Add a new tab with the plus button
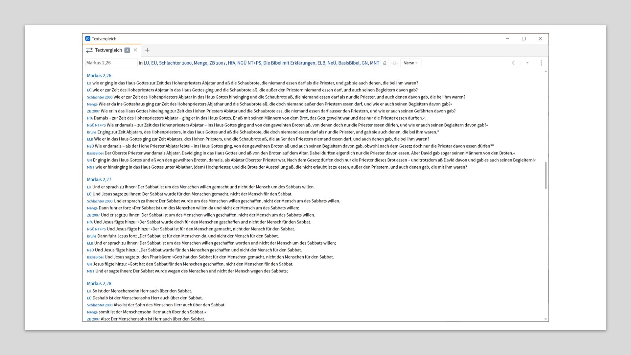Viewport: 631px width, 355px height. 147,50
